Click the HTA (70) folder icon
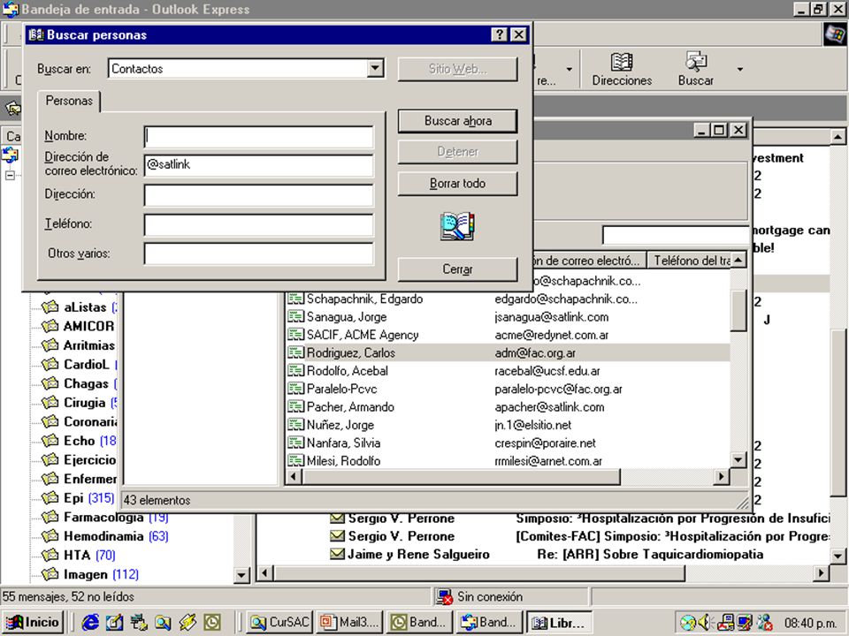This screenshot has width=849, height=636. [50, 555]
